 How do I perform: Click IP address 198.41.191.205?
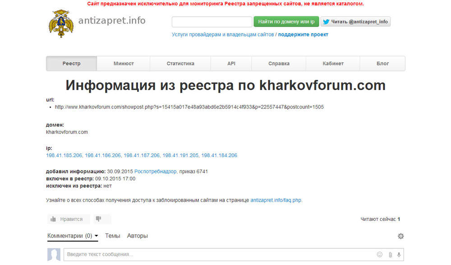180,155
